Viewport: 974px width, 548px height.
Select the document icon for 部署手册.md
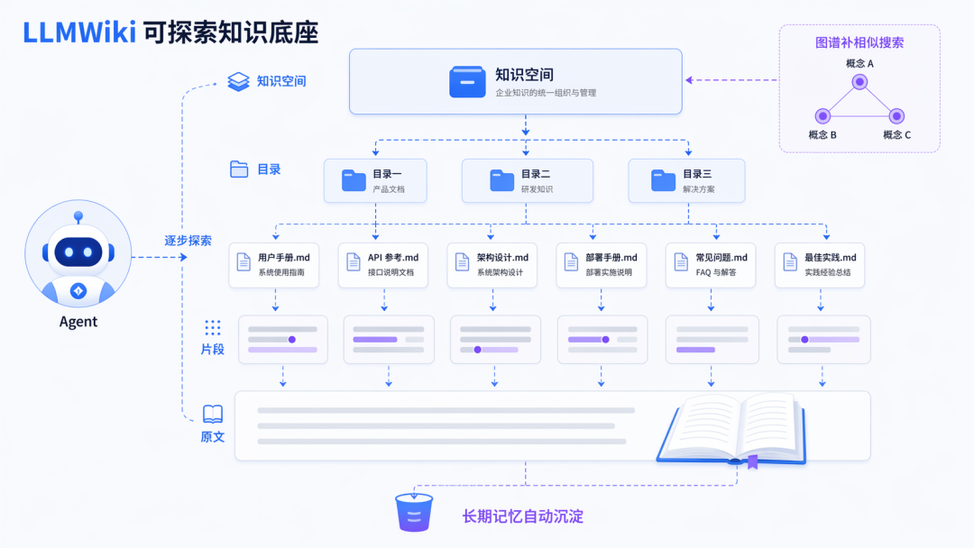[572, 262]
